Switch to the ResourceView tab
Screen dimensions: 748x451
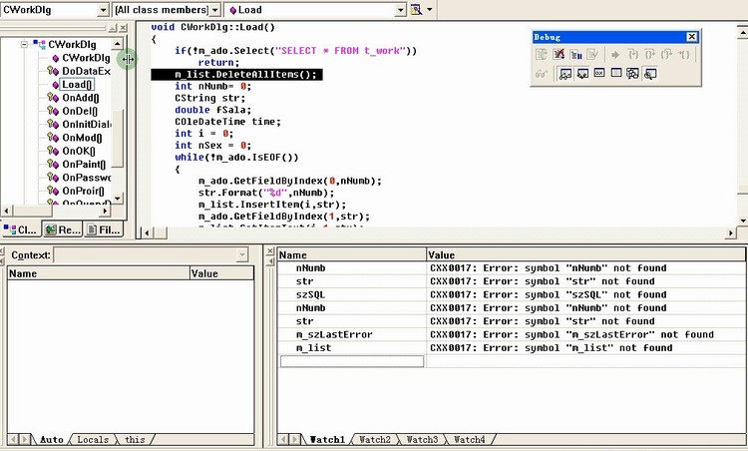63,229
